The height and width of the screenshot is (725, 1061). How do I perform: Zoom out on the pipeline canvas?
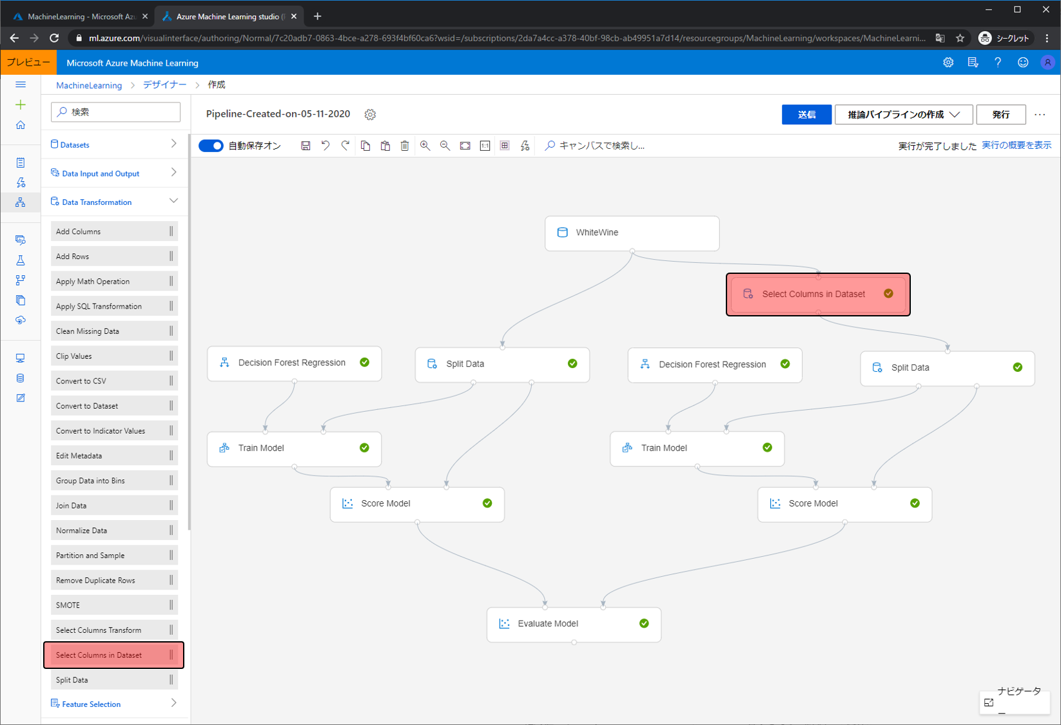[x=445, y=146]
